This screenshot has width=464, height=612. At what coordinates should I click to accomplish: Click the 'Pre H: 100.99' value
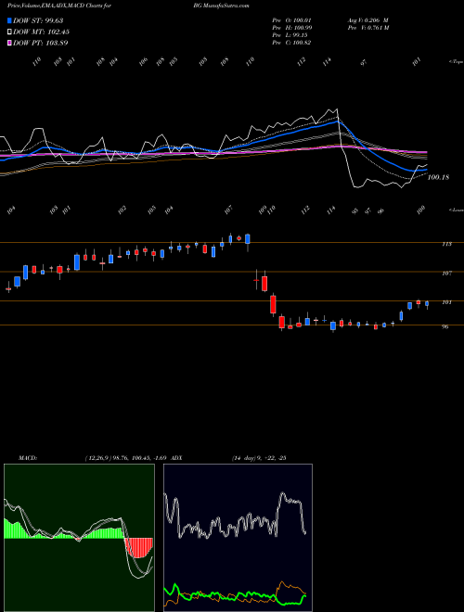(291, 28)
